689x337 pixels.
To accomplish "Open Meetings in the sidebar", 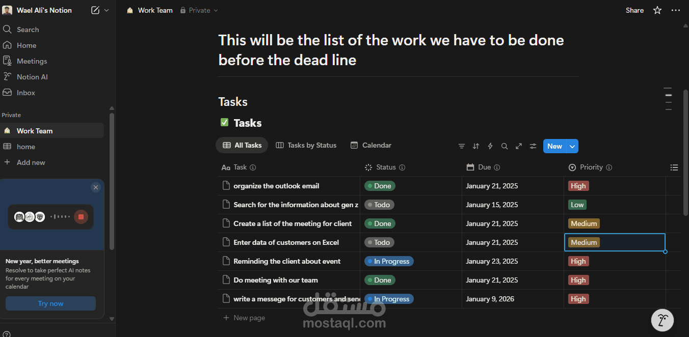I will tap(52, 61).
